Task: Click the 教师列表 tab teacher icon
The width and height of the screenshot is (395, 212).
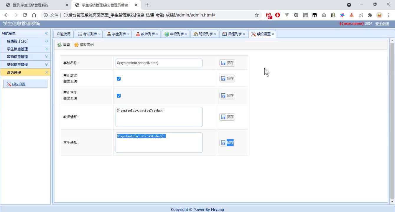Action: 138,34
